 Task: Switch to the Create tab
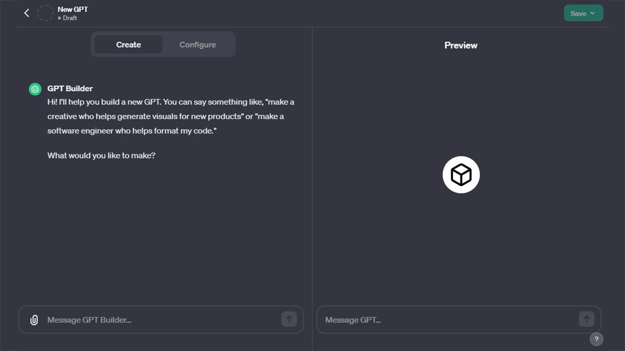128,44
